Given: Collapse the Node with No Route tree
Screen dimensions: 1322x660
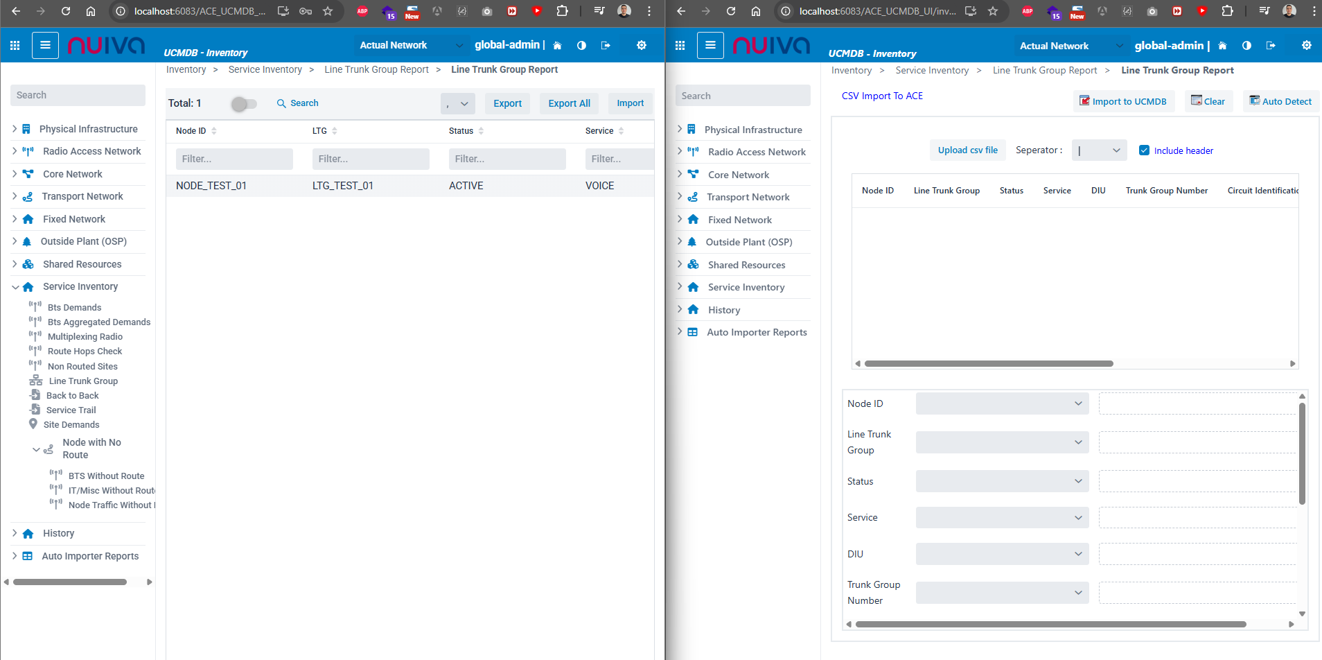Looking at the screenshot, I should (x=36, y=449).
